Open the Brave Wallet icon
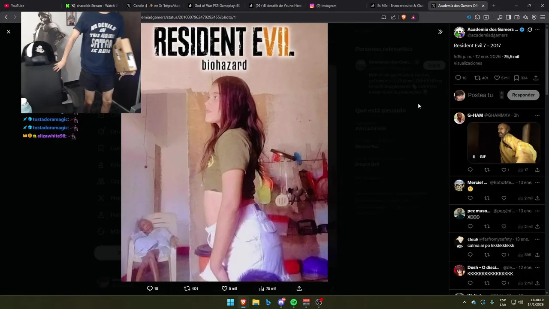This screenshot has width=549, height=309. pyautogui.click(x=517, y=17)
